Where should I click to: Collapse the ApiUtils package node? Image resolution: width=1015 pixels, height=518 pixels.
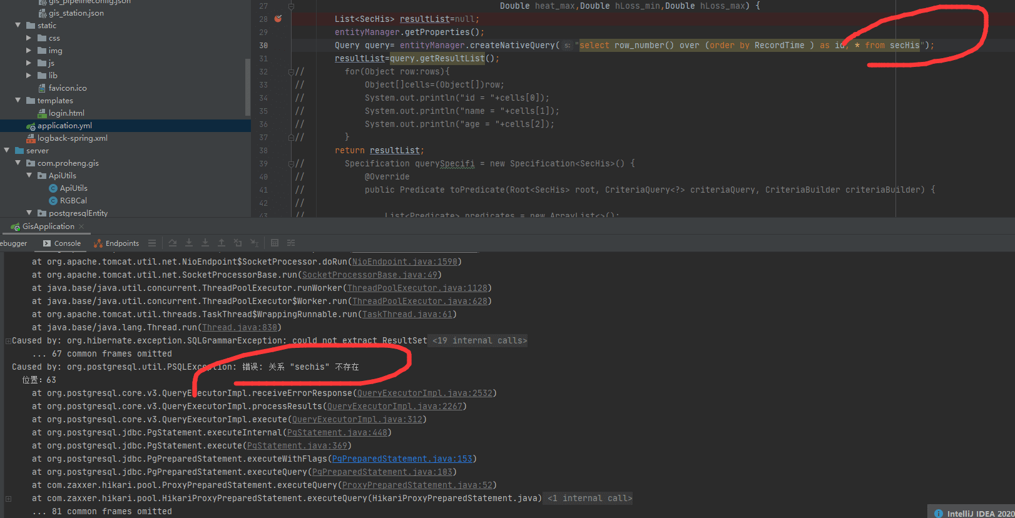pyautogui.click(x=29, y=176)
